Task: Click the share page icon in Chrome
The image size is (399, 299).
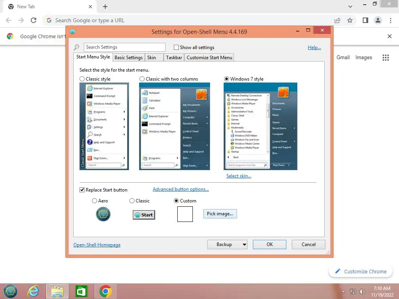Action: click(337, 20)
